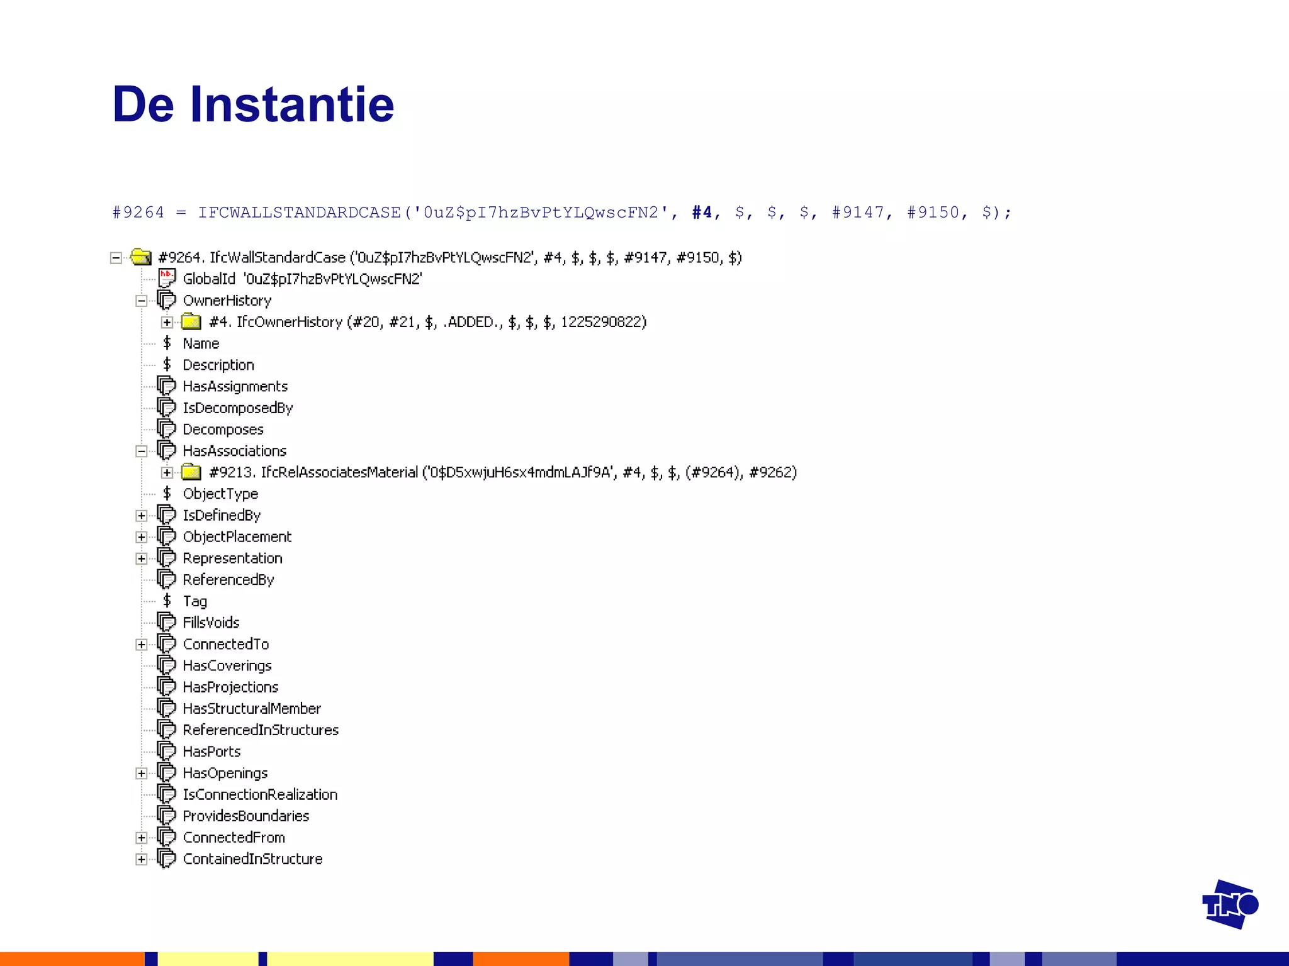
Task: Select the Tag row label
Action: click(x=194, y=601)
